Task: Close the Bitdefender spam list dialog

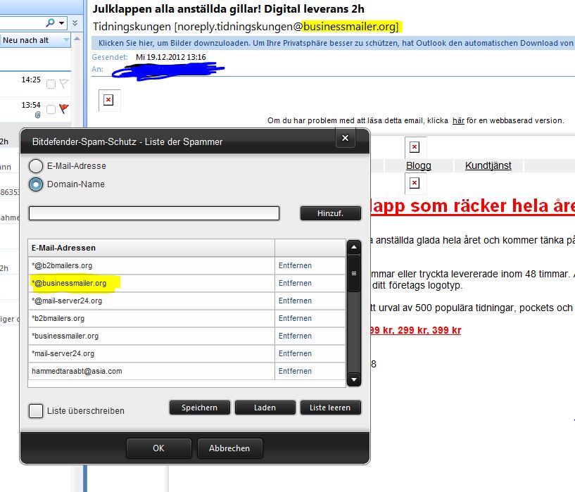Action: (x=345, y=138)
